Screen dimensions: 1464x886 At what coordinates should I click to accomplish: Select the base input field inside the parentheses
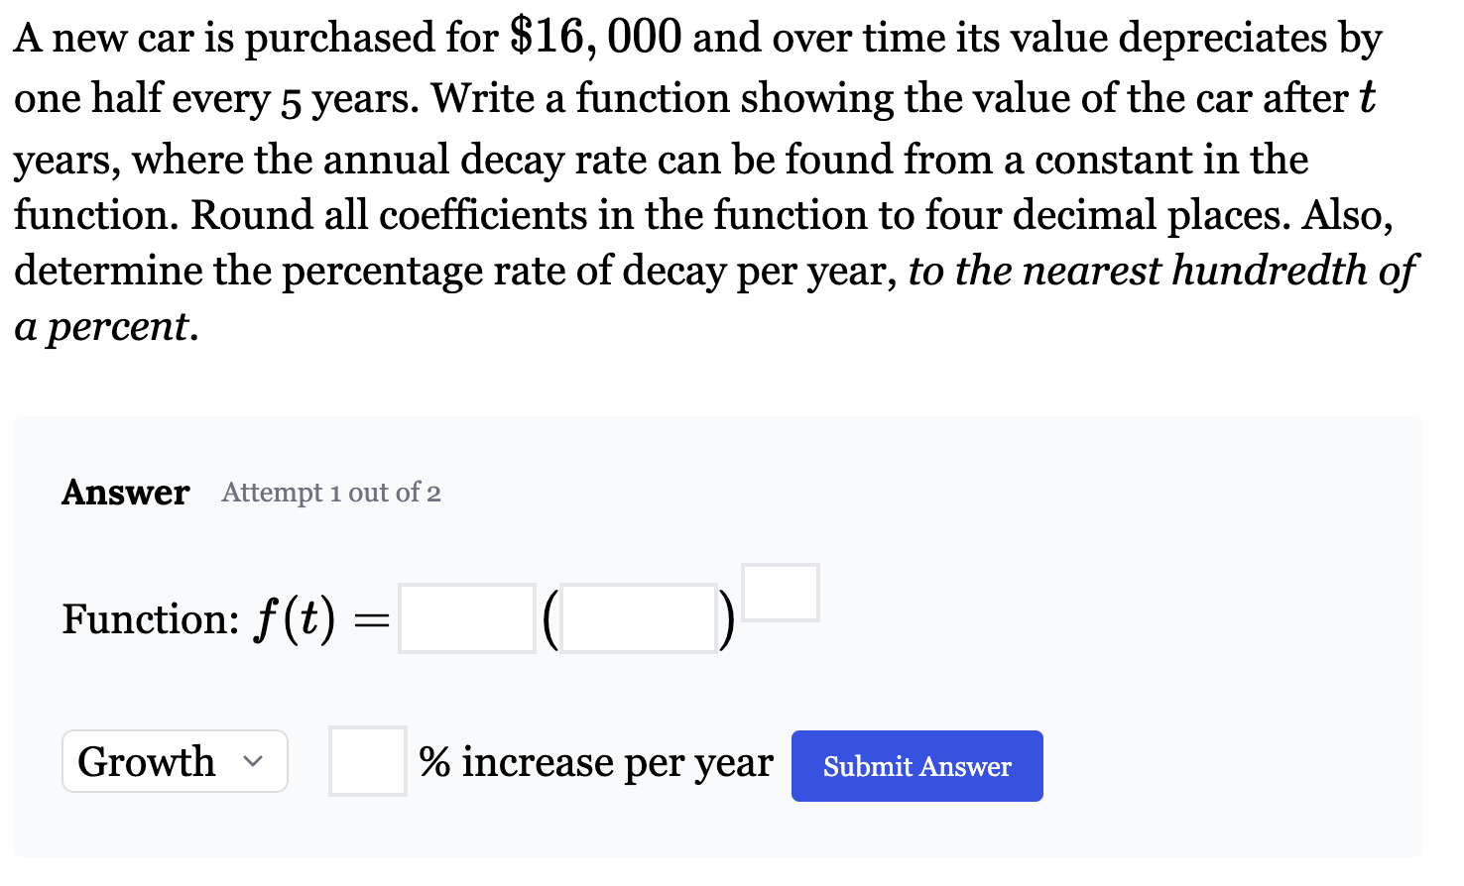pyautogui.click(x=639, y=617)
